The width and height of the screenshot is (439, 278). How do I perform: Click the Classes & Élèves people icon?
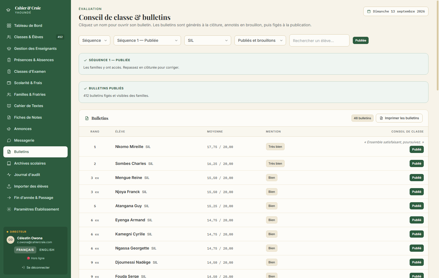pyautogui.click(x=9, y=37)
